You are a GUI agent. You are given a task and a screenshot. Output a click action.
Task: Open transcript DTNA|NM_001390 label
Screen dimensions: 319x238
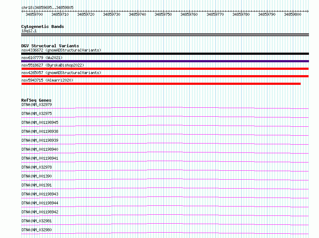click(37, 176)
